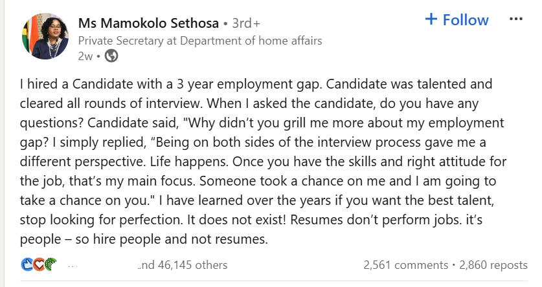Click the 3rd+ connection degree label

246,24
